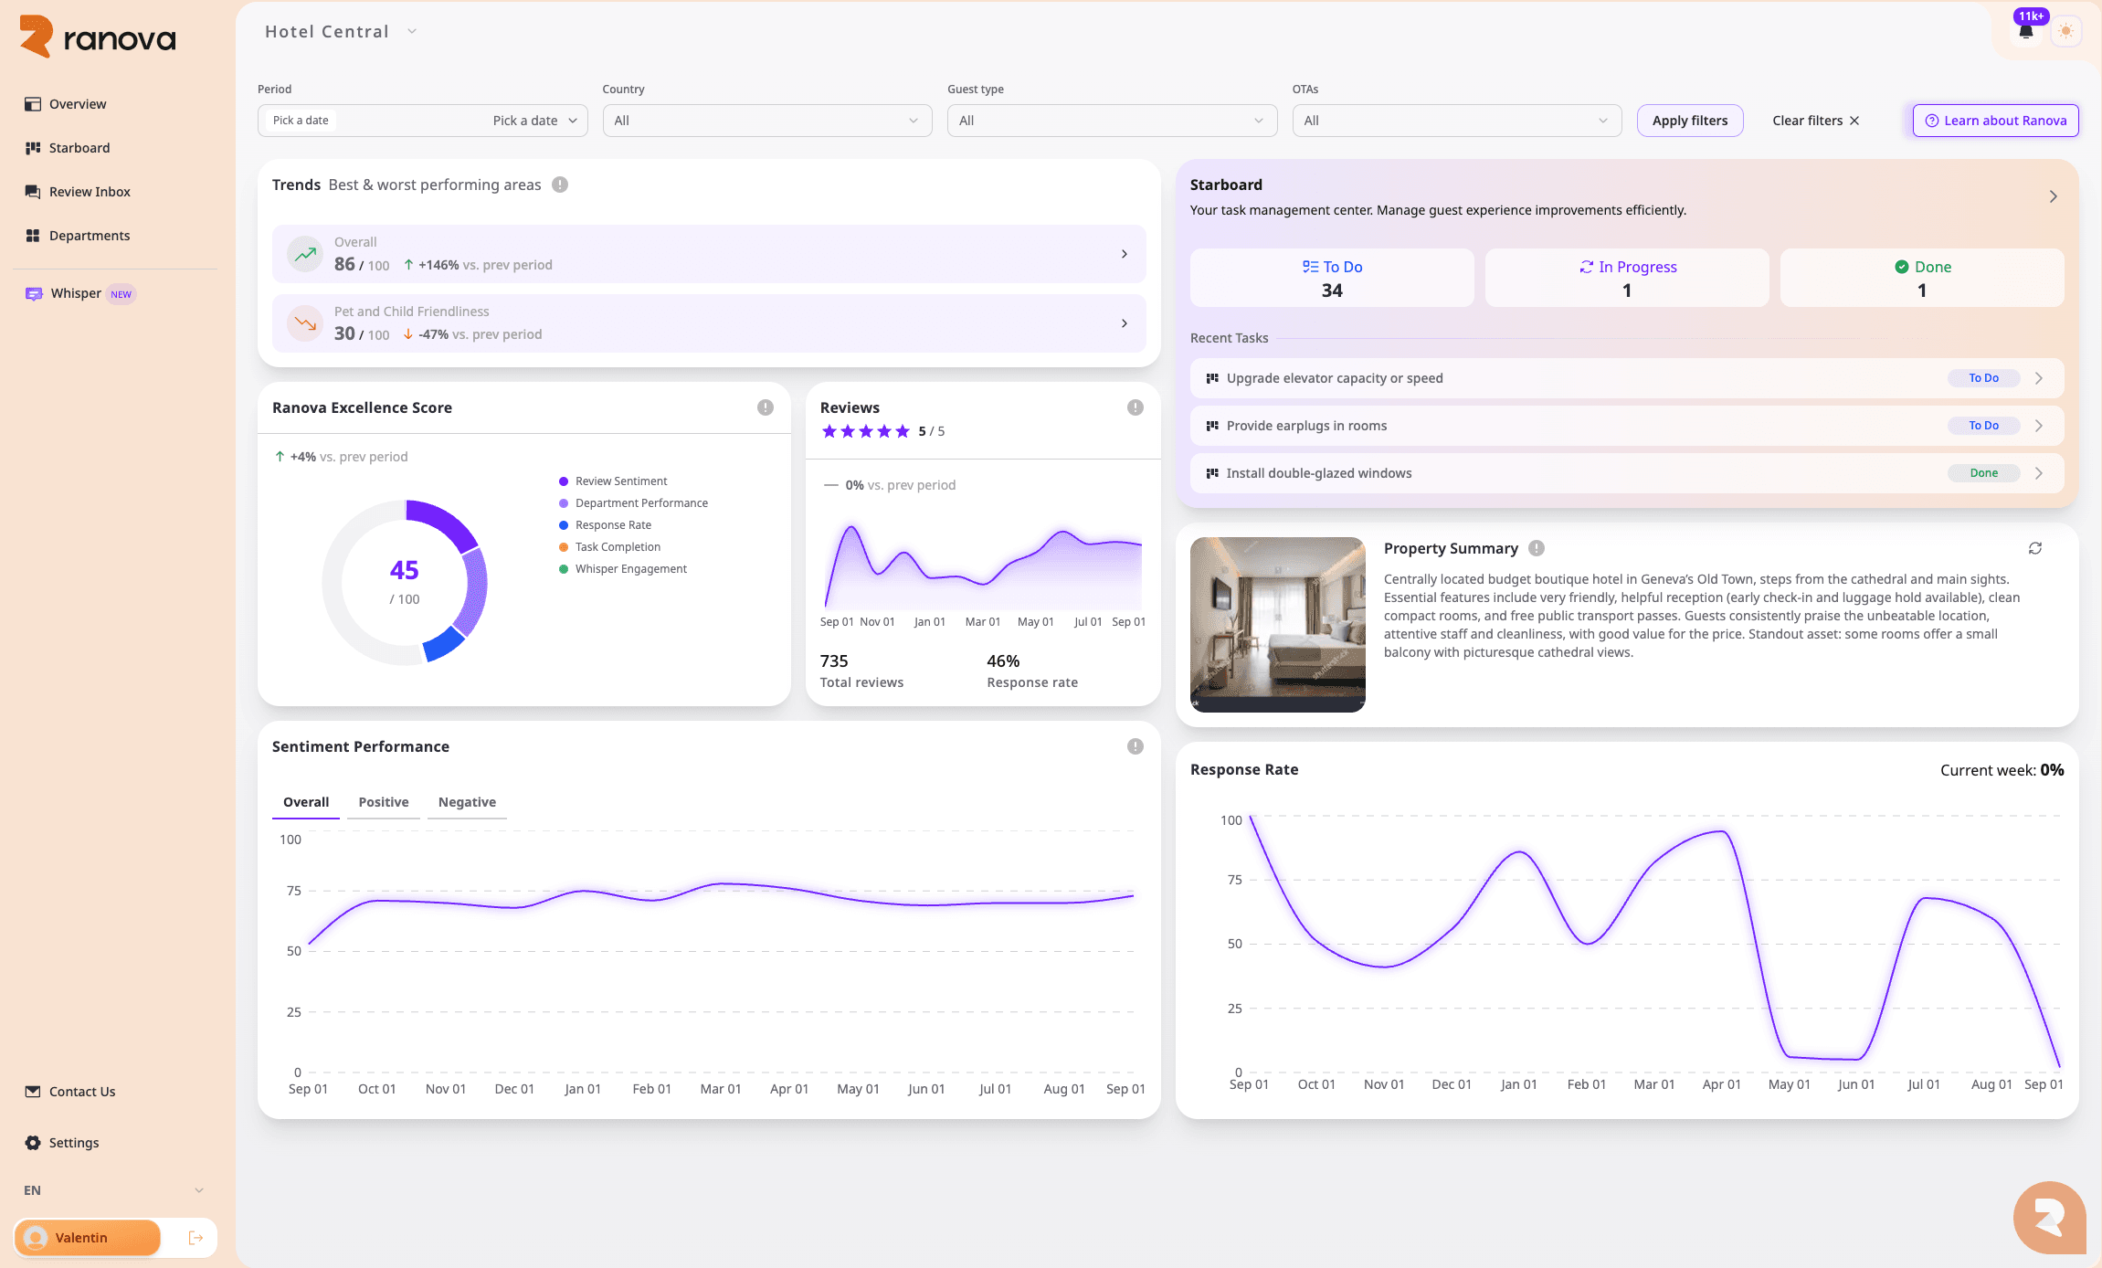Click the Trends info icon

(x=560, y=185)
